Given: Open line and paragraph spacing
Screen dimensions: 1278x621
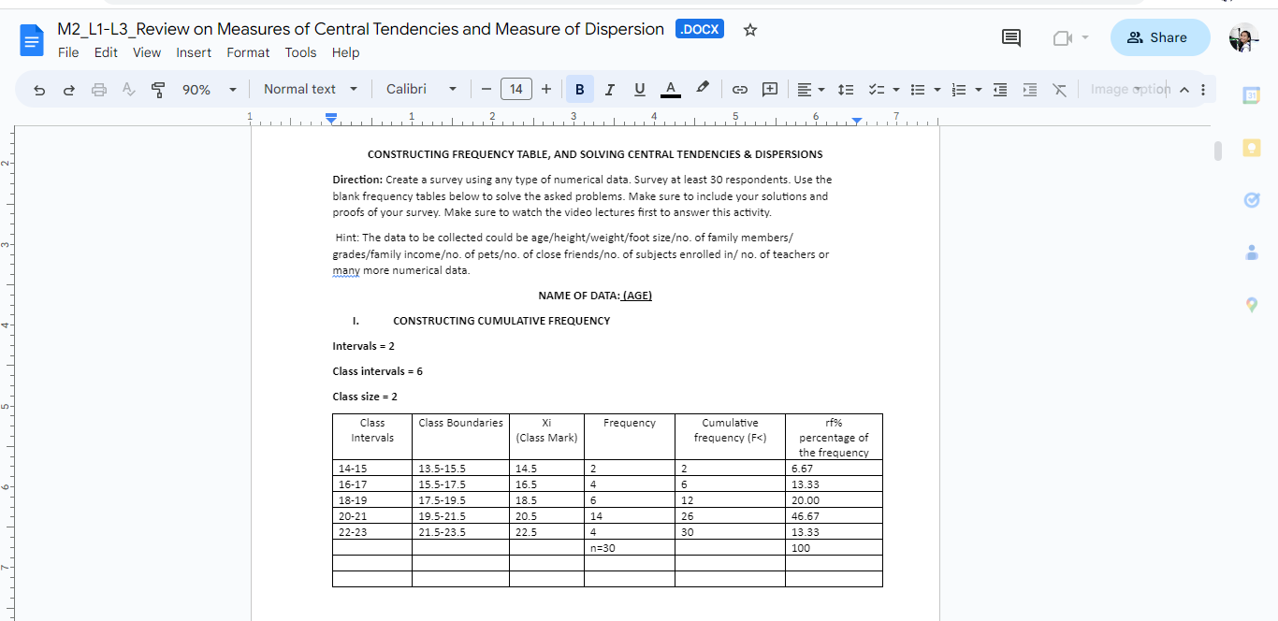Looking at the screenshot, I should coord(845,90).
